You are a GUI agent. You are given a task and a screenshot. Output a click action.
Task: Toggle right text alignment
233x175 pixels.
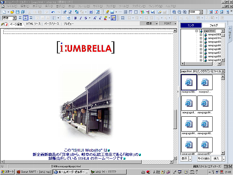31,18
